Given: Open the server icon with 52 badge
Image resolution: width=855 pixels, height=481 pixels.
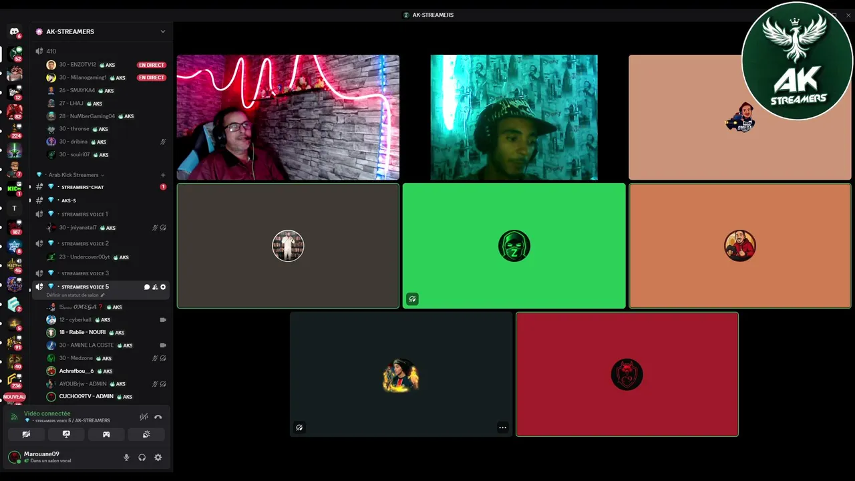Looking at the screenshot, I should [14, 53].
